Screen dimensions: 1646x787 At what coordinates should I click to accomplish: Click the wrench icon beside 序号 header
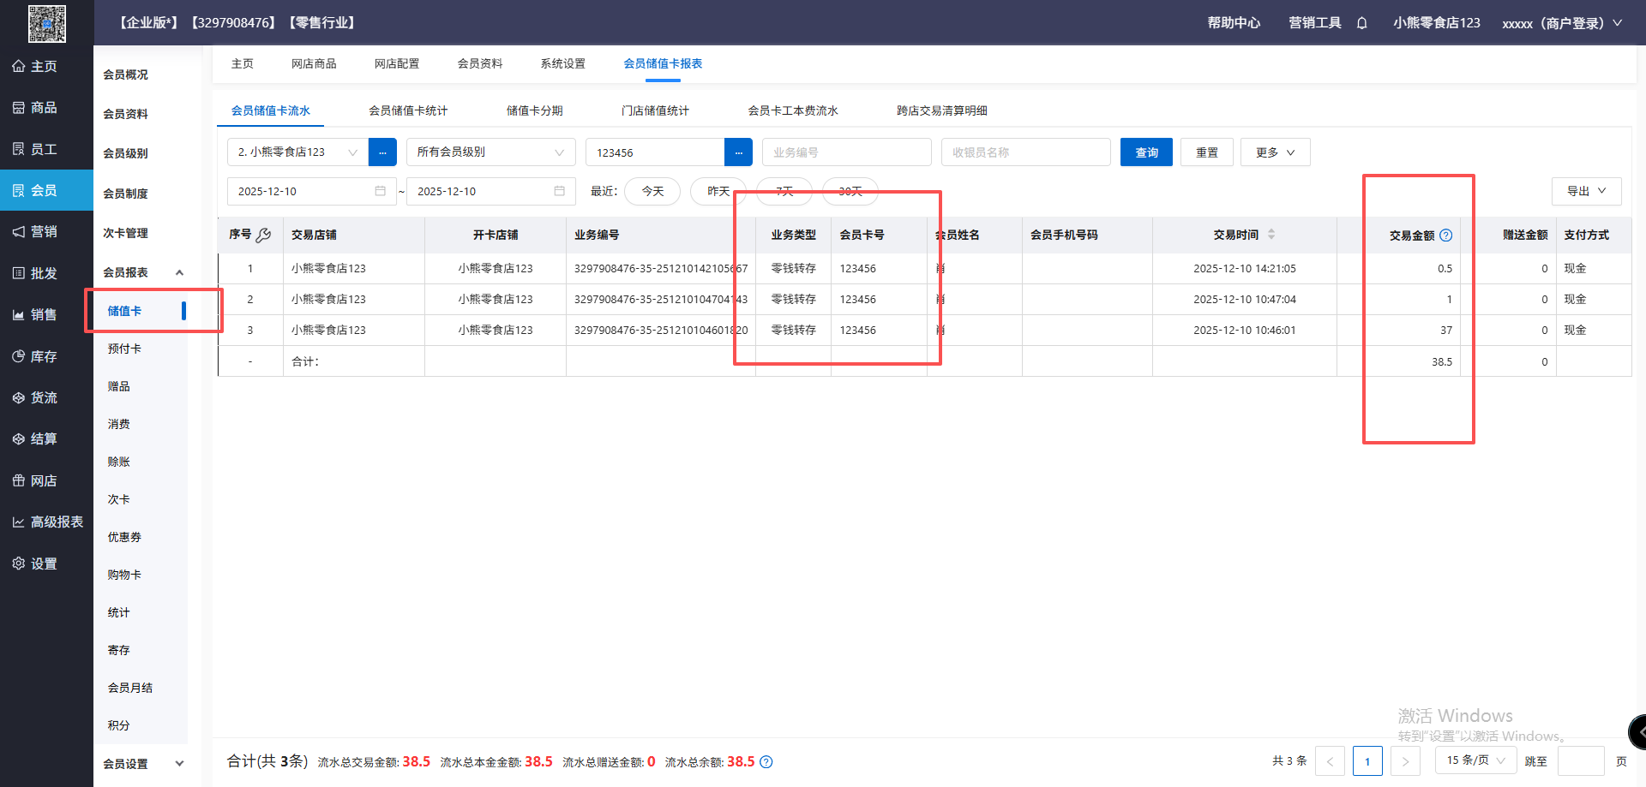(x=263, y=235)
